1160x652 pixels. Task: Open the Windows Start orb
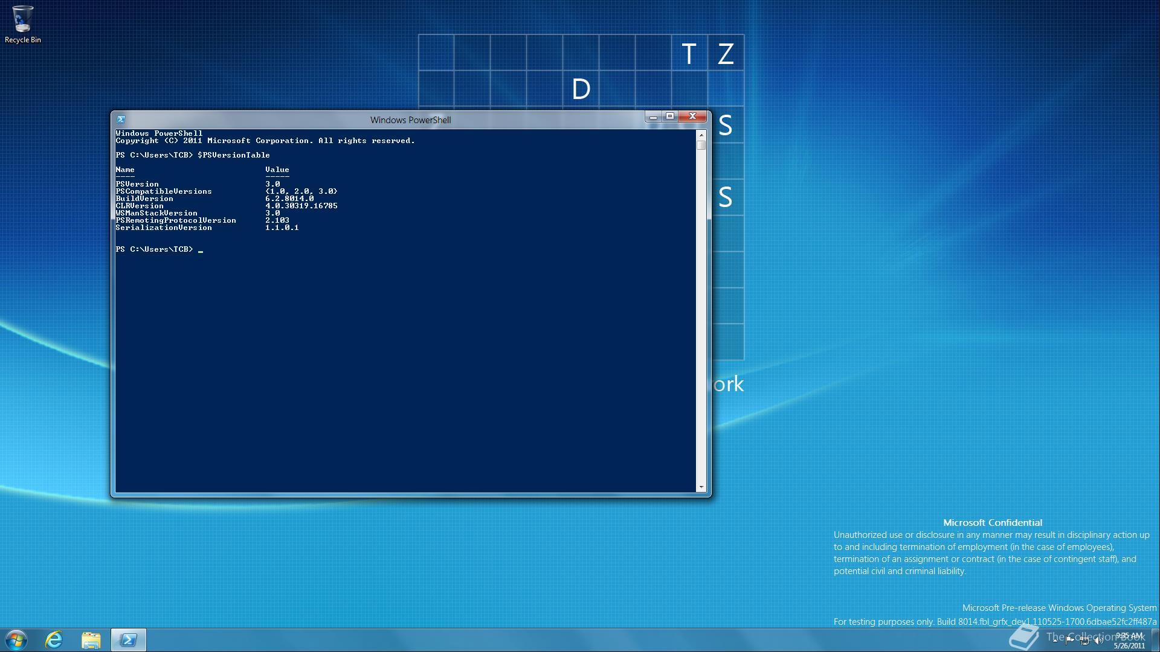[16, 640]
